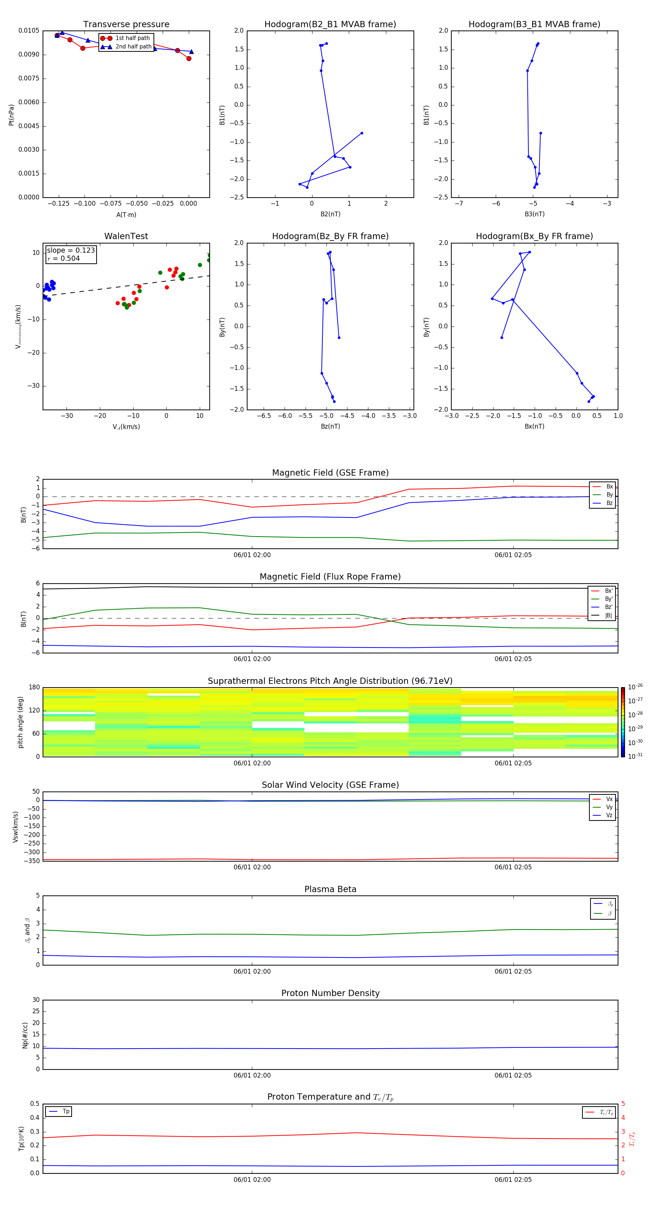Click the 'Vsw(km/s)' axis label
Image resolution: width=661 pixels, height=1212 pixels.
pyautogui.click(x=15, y=827)
